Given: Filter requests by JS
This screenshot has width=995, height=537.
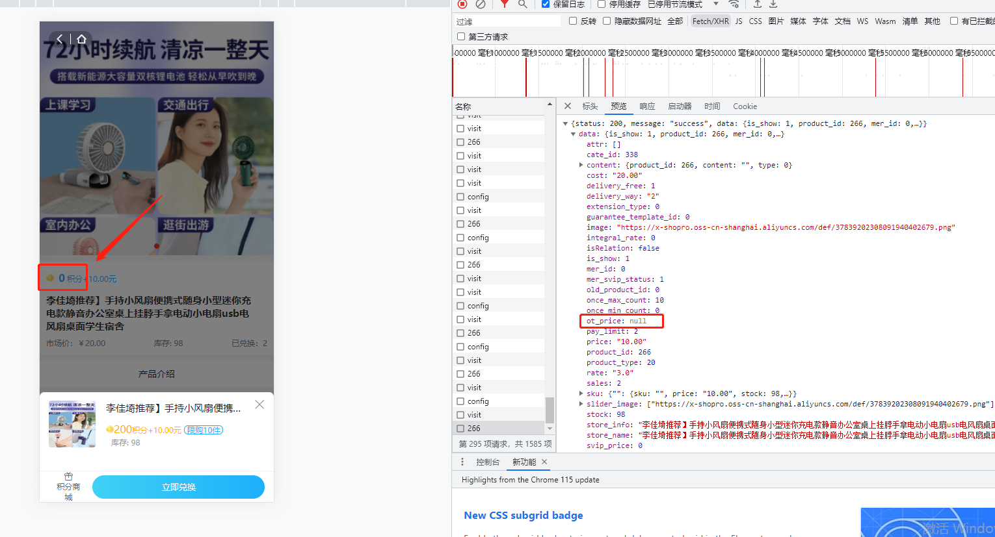Looking at the screenshot, I should click(739, 21).
